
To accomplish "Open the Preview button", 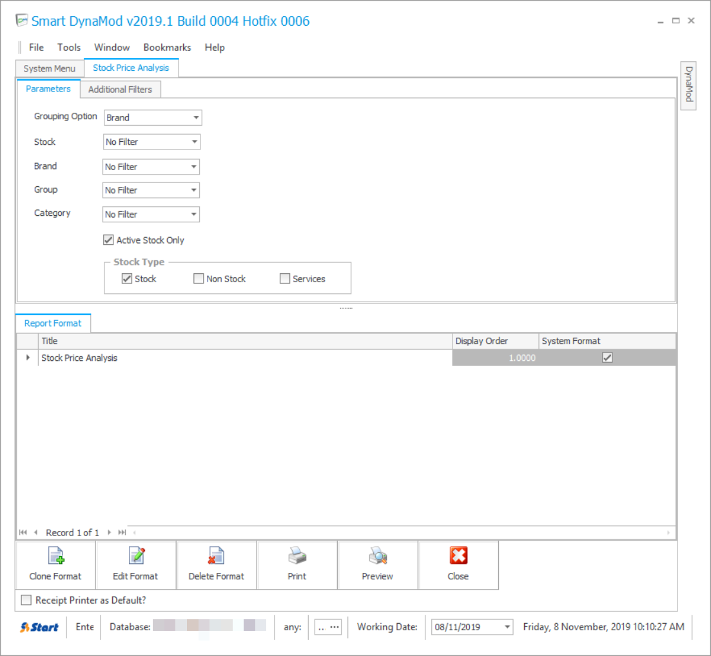I will (377, 565).
